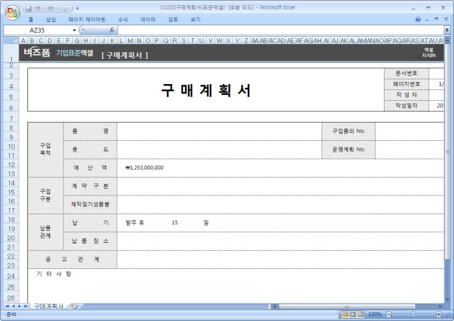Switch to Page Break Preview view
The image size is (454, 321).
pos(361,314)
